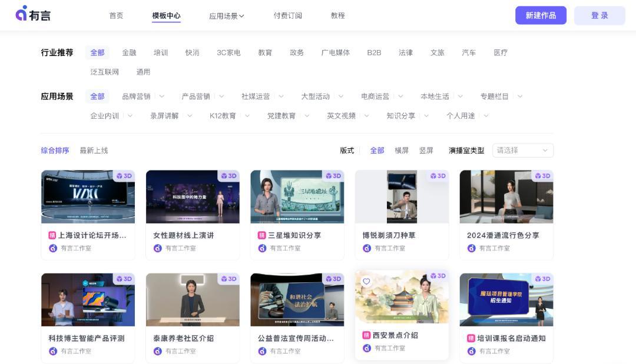Click the 泰康养老社区介绍 title text

183,338
